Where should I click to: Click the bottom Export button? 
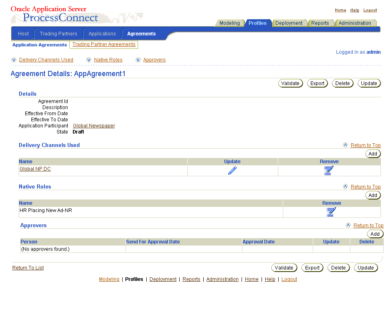[312, 268]
